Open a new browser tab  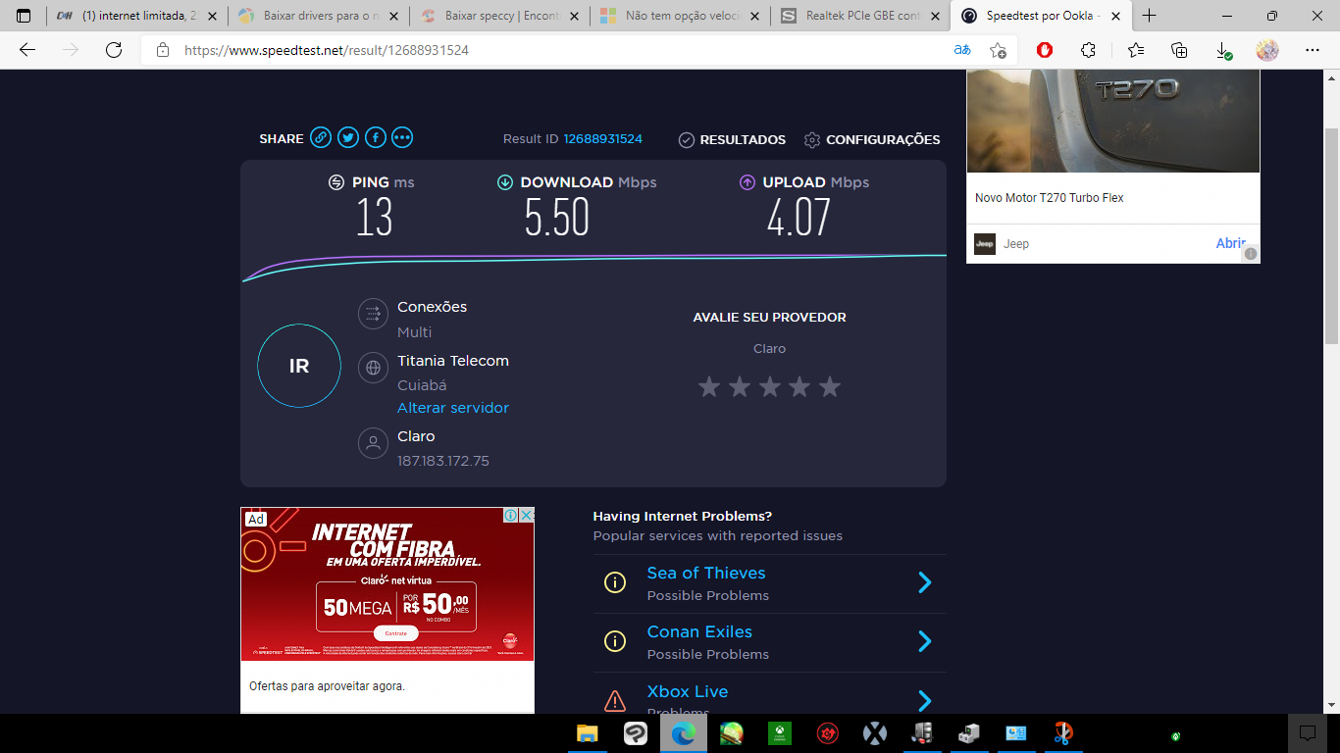pyautogui.click(x=1149, y=16)
